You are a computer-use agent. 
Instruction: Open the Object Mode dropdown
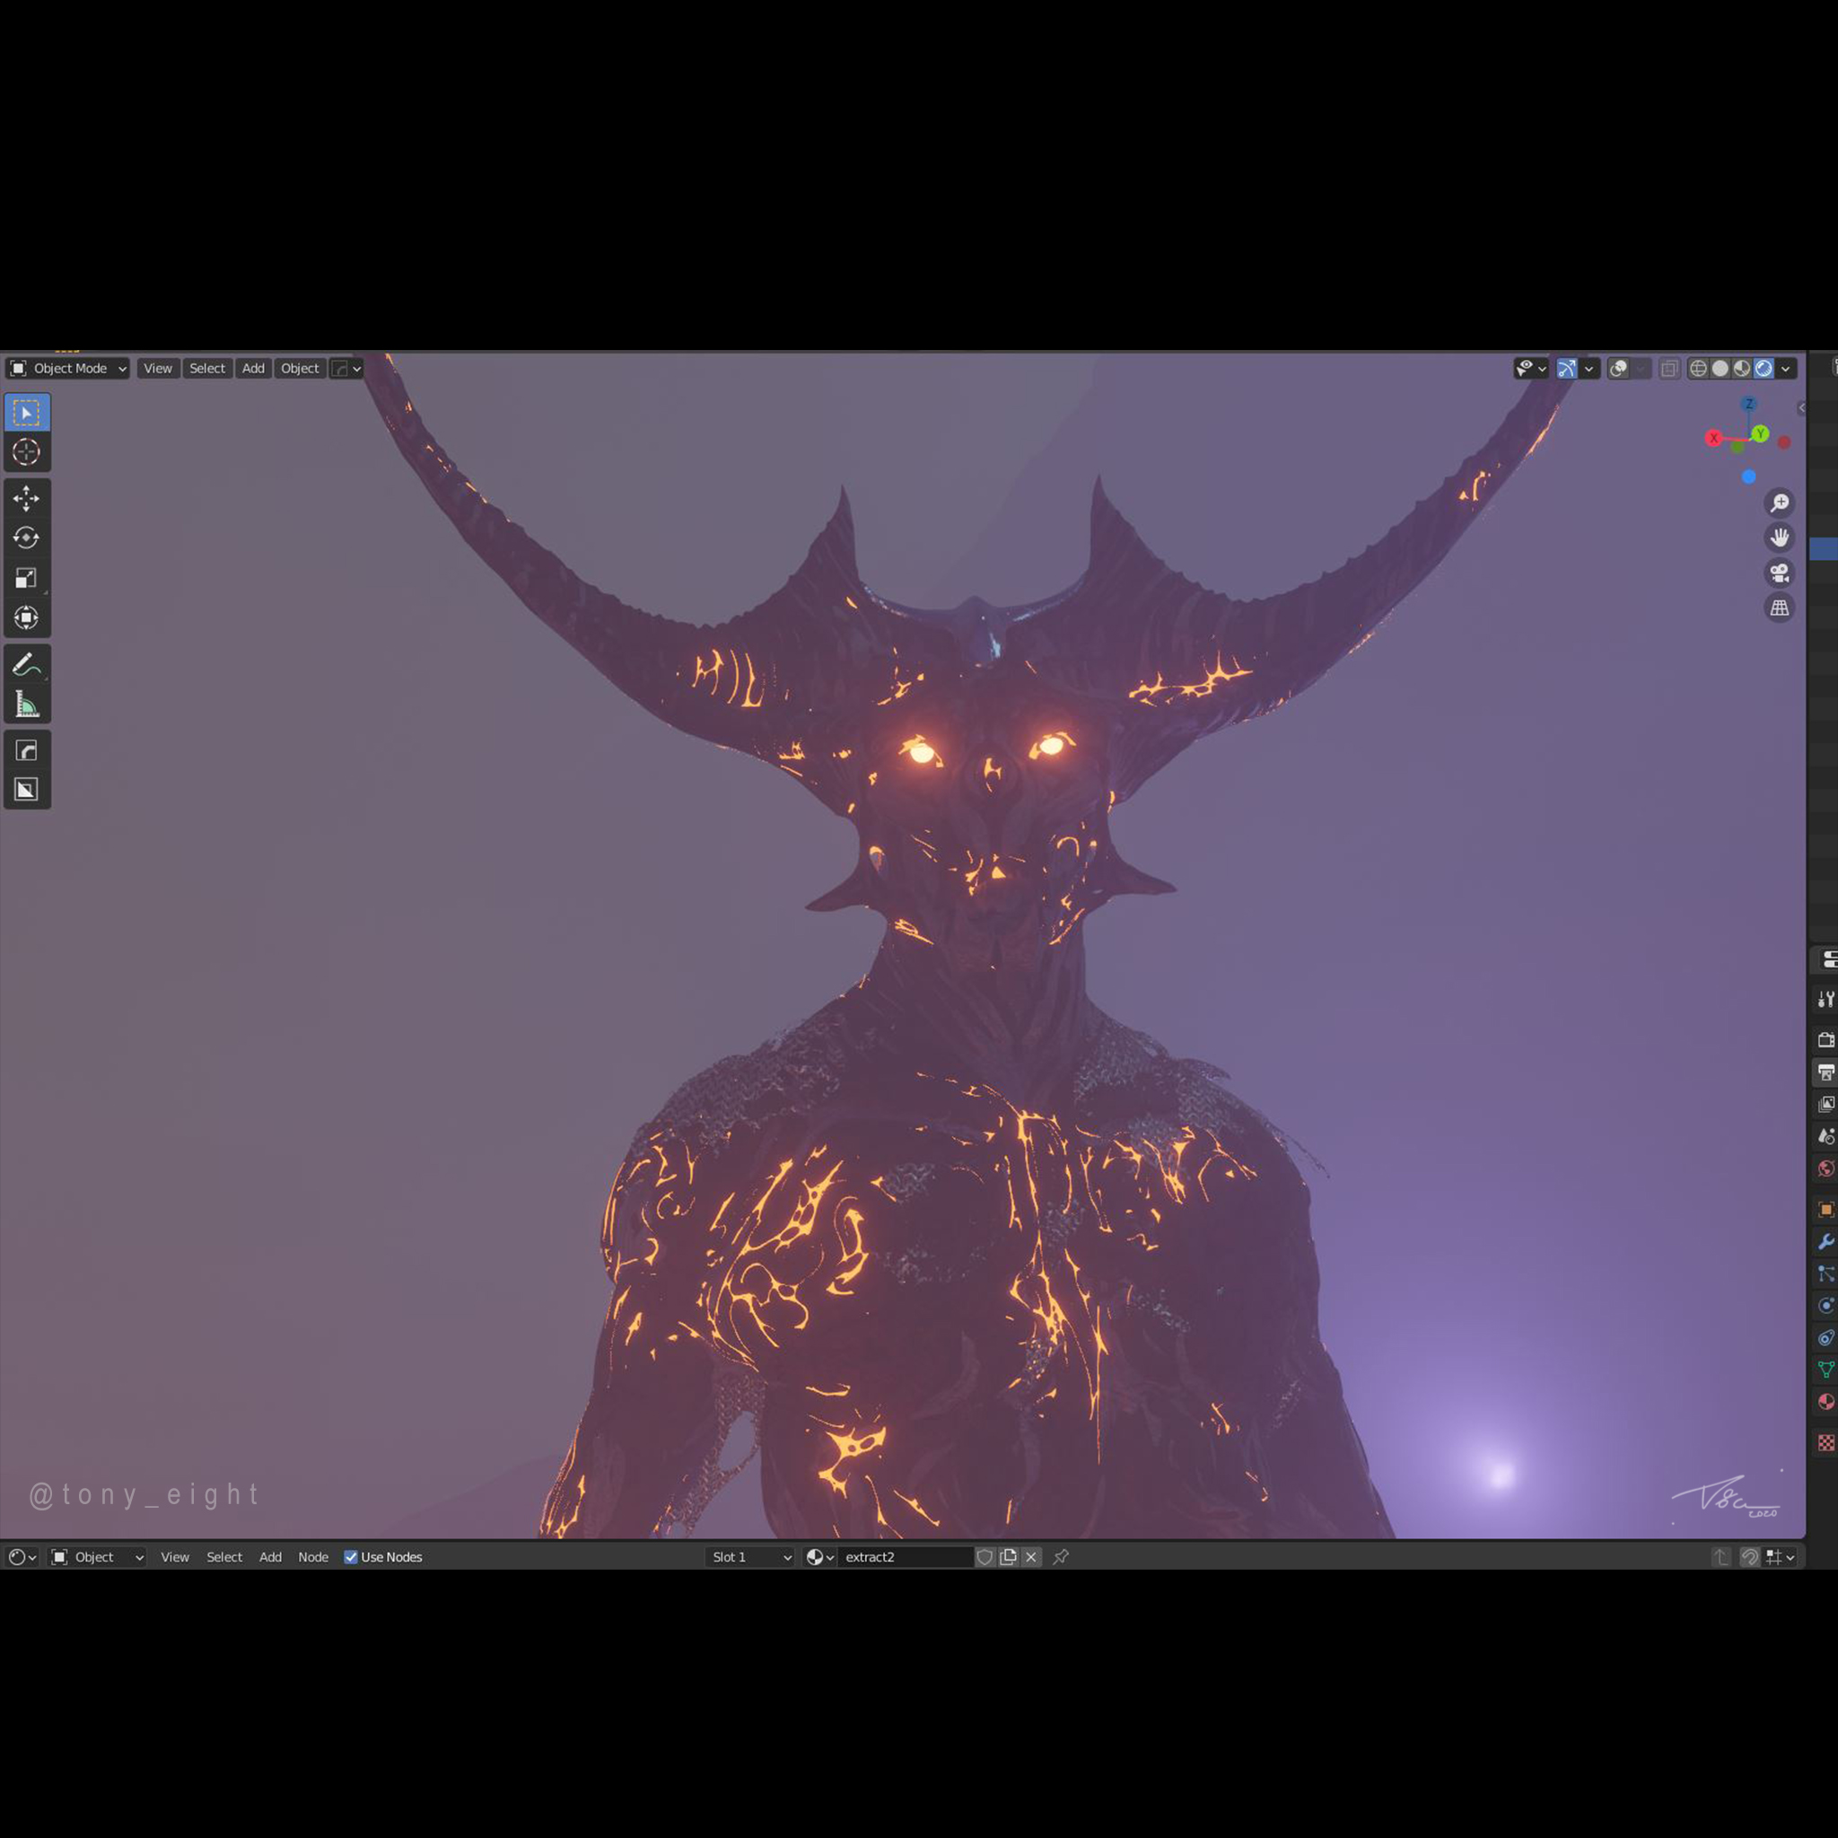pyautogui.click(x=67, y=368)
